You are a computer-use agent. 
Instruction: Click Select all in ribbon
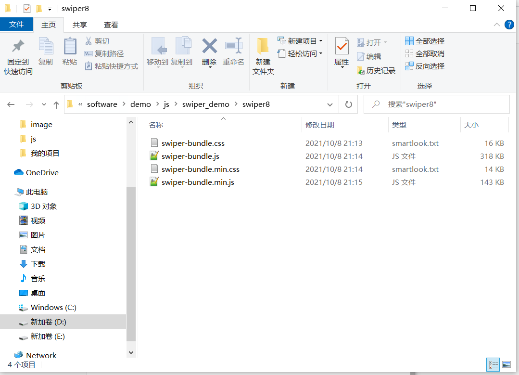click(425, 41)
